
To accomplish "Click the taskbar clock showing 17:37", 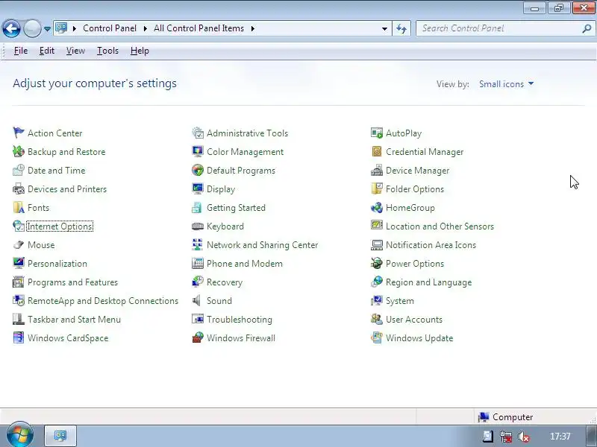I will 560,437.
